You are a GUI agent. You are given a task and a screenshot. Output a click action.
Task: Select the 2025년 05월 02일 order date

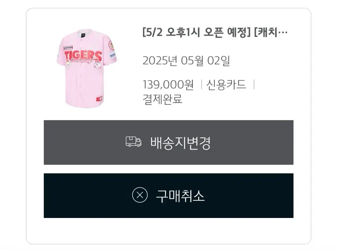186,61
